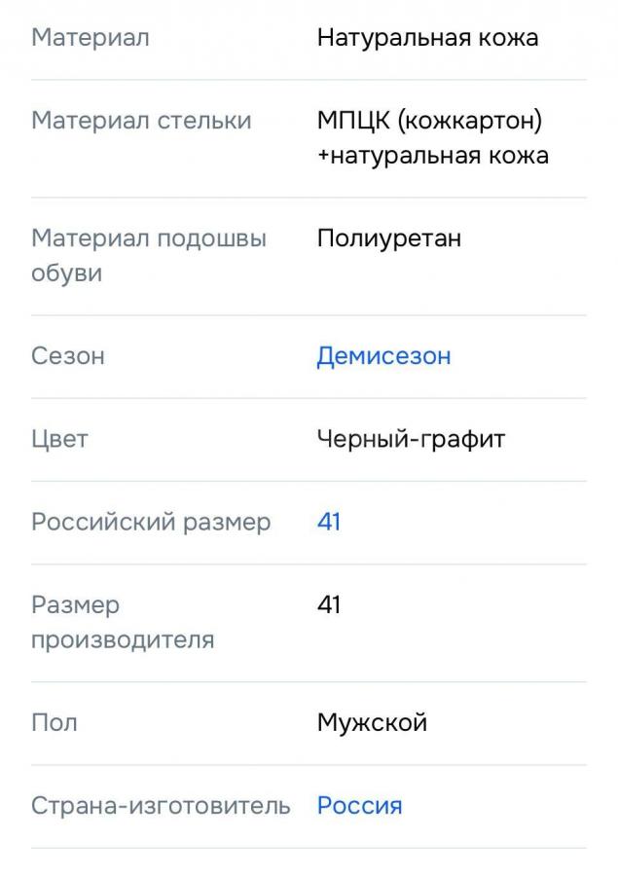This screenshot has width=618, height=875.
Task: Select the Натуральная кожа material value
Action: tap(427, 39)
